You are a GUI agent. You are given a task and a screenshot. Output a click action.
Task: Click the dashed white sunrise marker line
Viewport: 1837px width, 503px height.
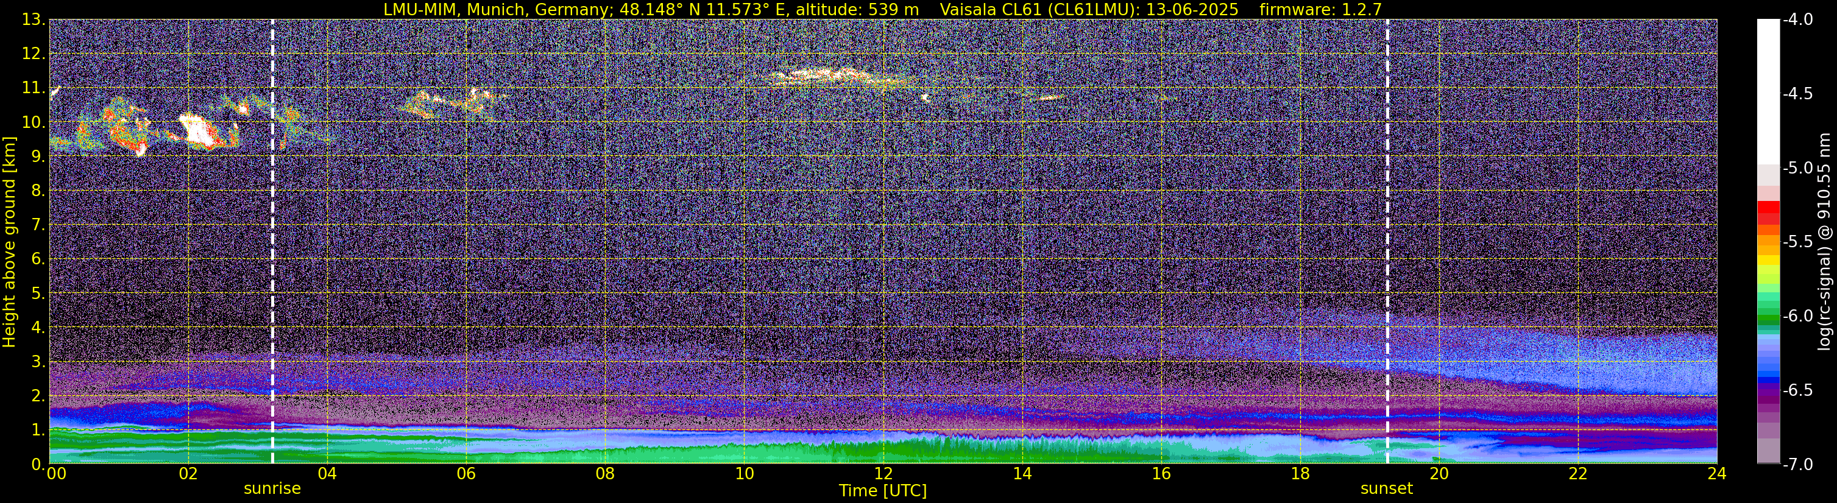click(x=272, y=242)
